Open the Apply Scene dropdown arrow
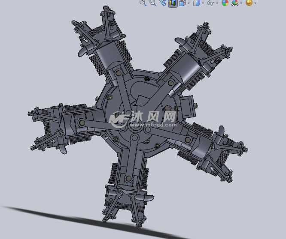This screenshot has width=286, height=239. (241, 3)
